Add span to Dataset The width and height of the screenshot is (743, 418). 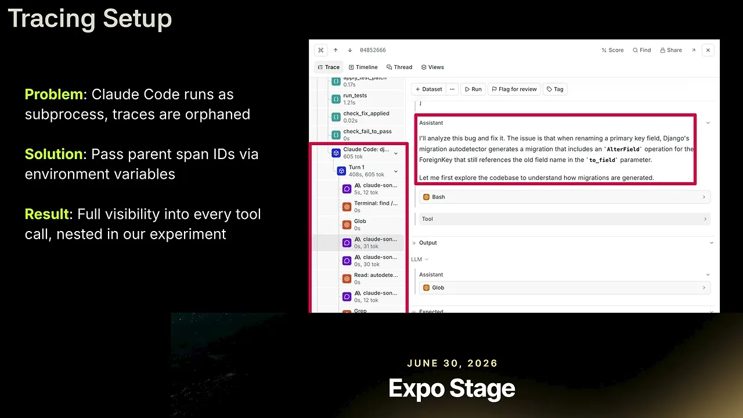428,89
